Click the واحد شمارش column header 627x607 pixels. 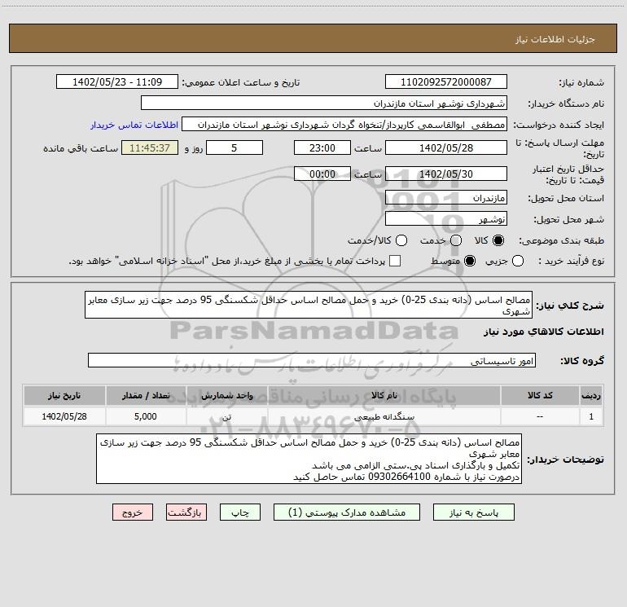pyautogui.click(x=226, y=395)
